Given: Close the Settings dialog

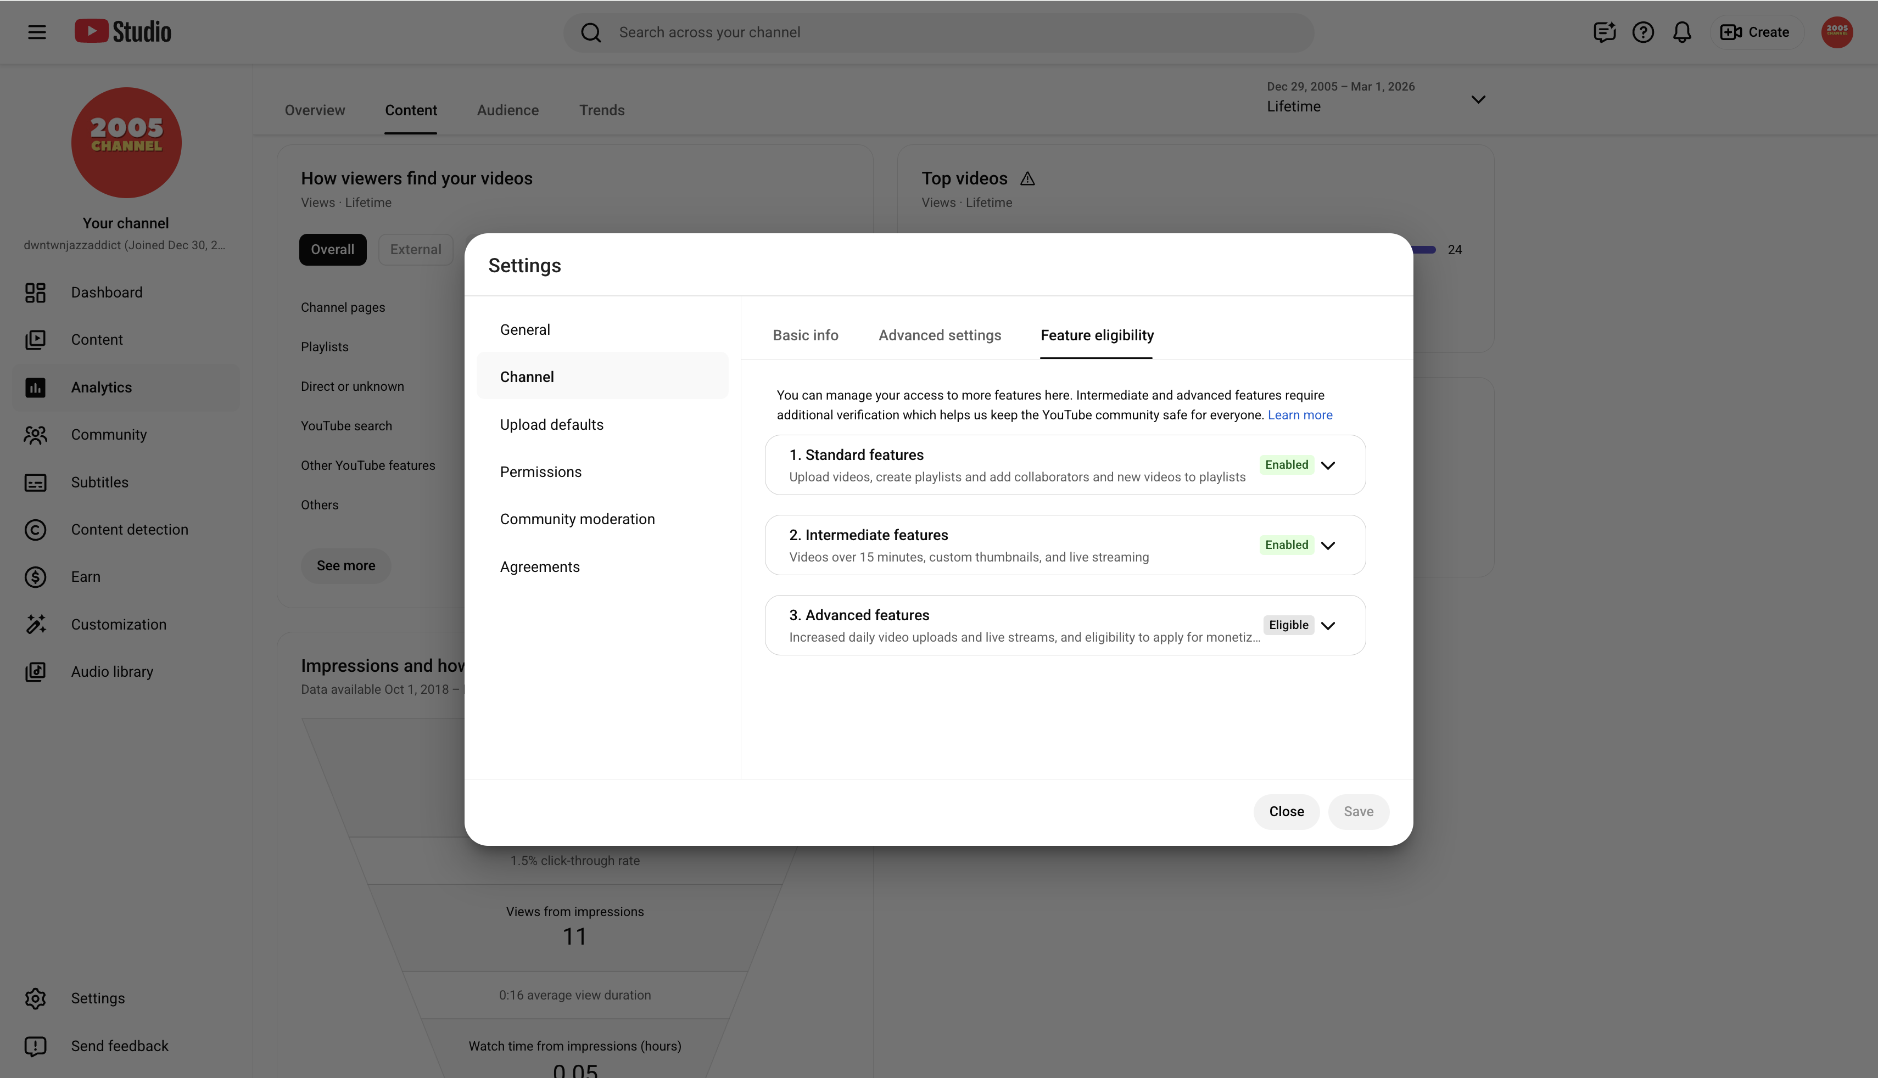Looking at the screenshot, I should click(1286, 811).
